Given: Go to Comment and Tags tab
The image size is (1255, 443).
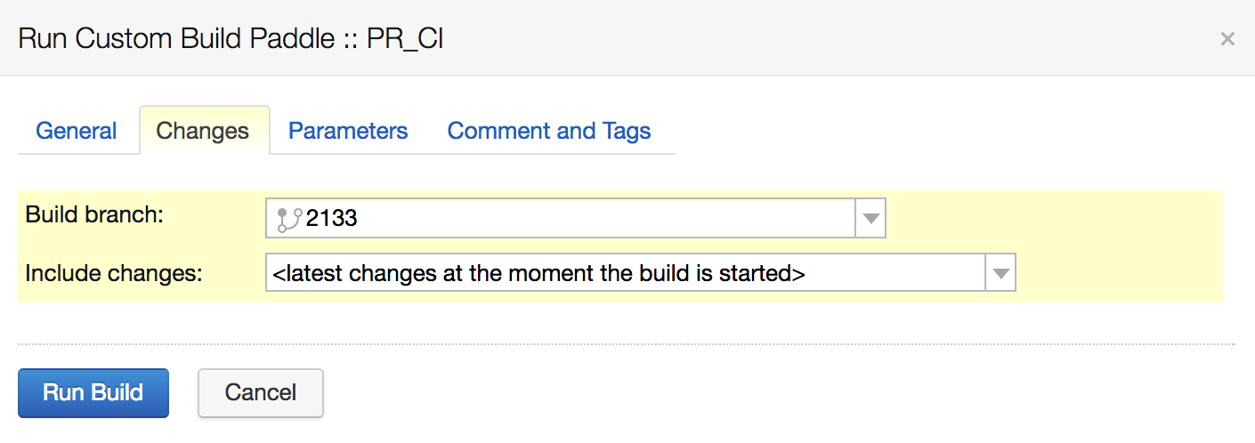Looking at the screenshot, I should (548, 131).
